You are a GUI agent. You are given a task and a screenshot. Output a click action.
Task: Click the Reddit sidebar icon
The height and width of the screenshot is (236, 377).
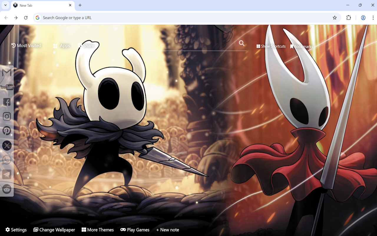click(x=7, y=189)
